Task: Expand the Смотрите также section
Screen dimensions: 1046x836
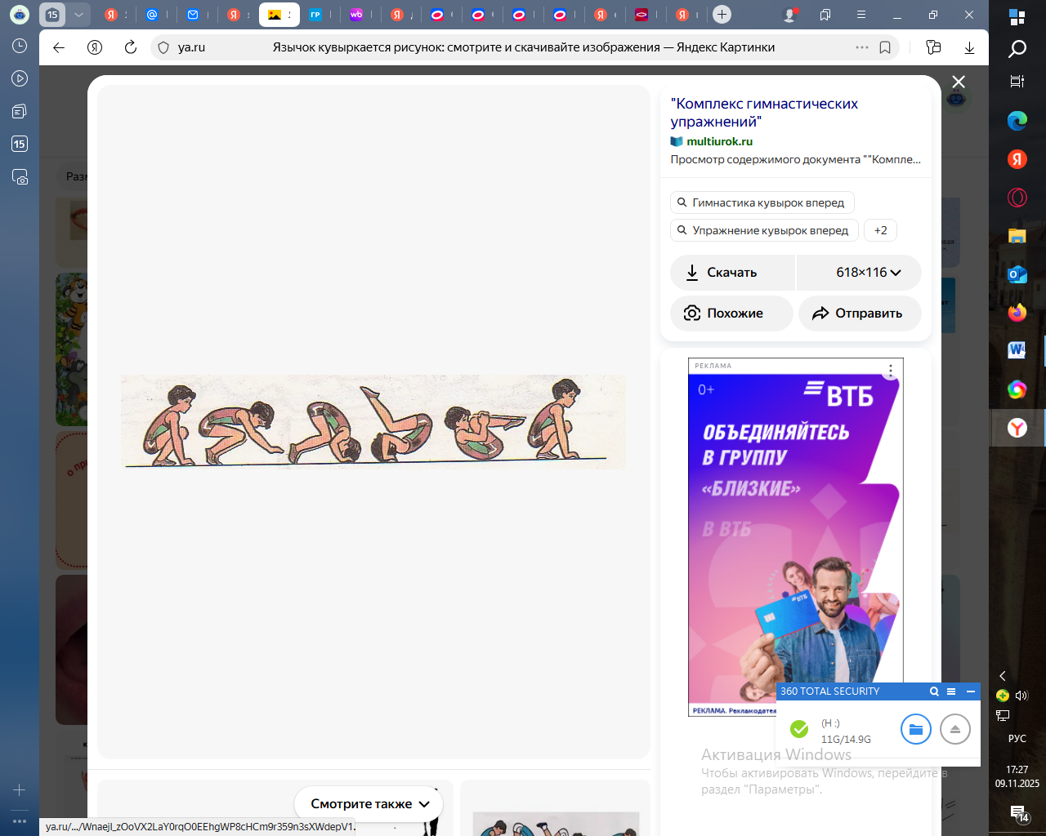Action: coord(369,804)
